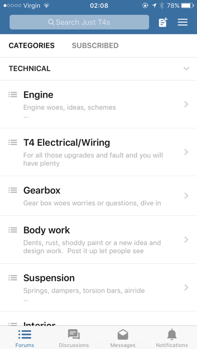Click list icon beside Gearbox forum
The width and height of the screenshot is (197, 349).
(13, 191)
